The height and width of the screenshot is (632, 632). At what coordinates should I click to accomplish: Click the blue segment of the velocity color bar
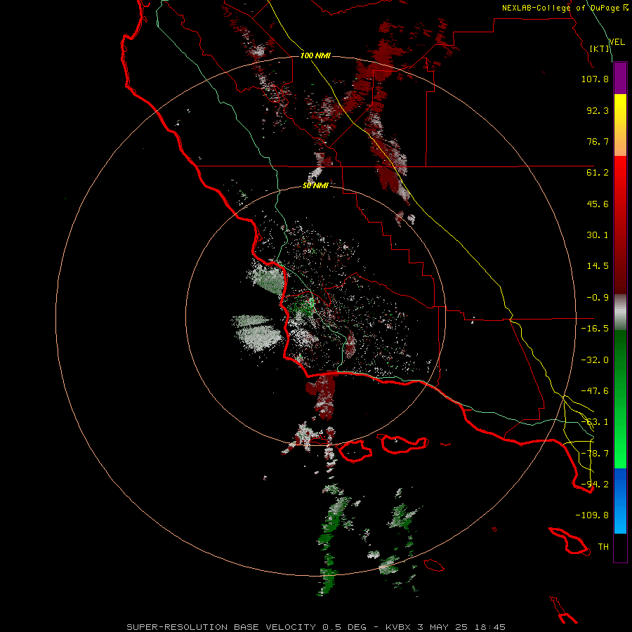point(620,501)
